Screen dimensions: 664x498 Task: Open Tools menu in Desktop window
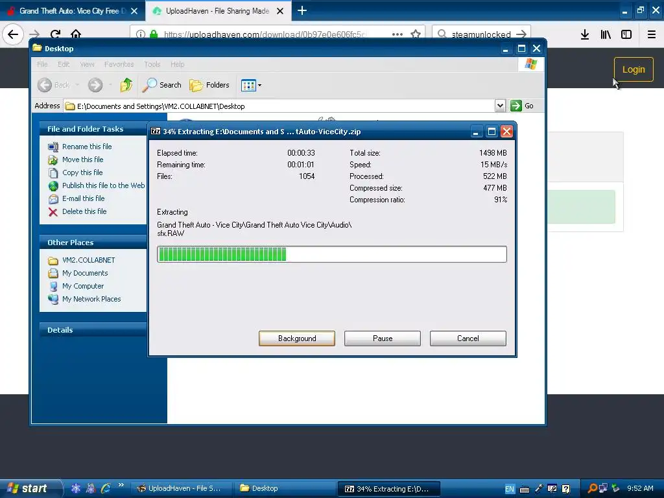(x=152, y=64)
